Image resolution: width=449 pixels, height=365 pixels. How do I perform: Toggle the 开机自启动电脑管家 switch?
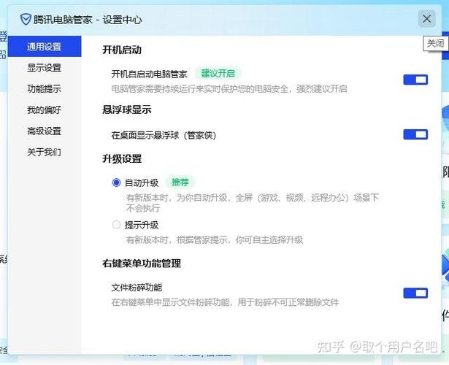tap(415, 80)
